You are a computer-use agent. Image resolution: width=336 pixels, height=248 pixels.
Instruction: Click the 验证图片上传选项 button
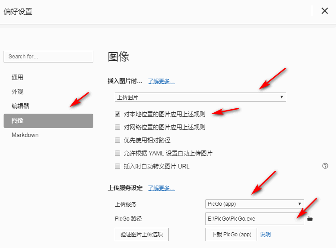[142, 234]
